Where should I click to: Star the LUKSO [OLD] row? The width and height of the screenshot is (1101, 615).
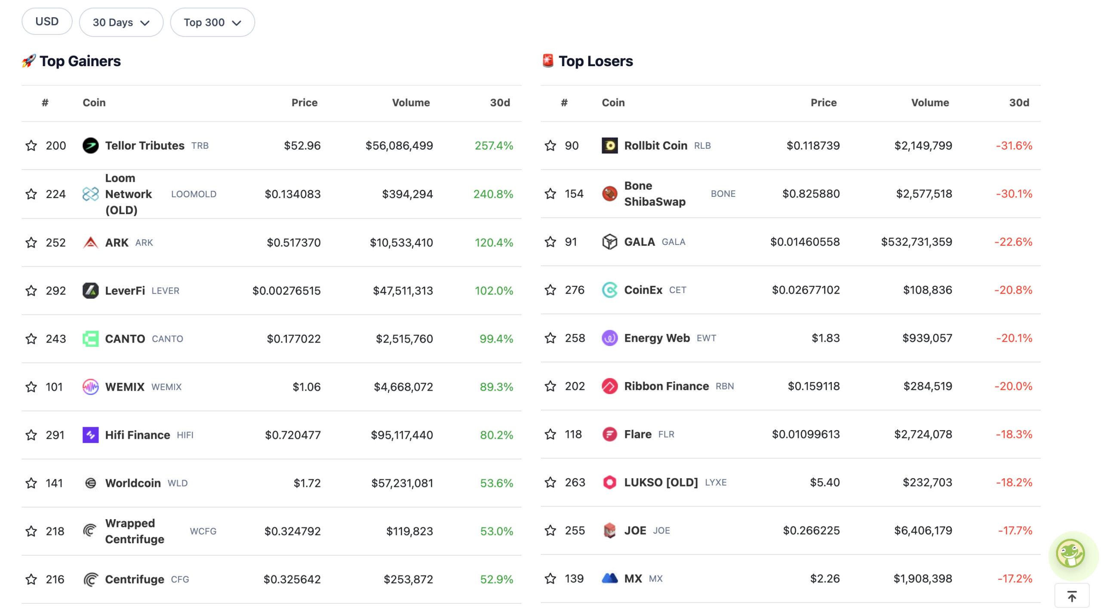[550, 483]
